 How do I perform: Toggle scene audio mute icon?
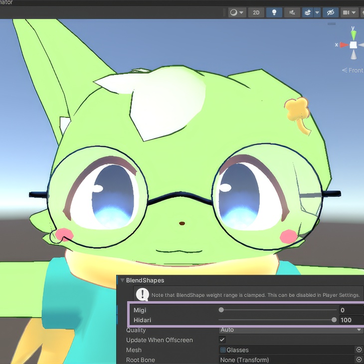pyautogui.click(x=292, y=12)
